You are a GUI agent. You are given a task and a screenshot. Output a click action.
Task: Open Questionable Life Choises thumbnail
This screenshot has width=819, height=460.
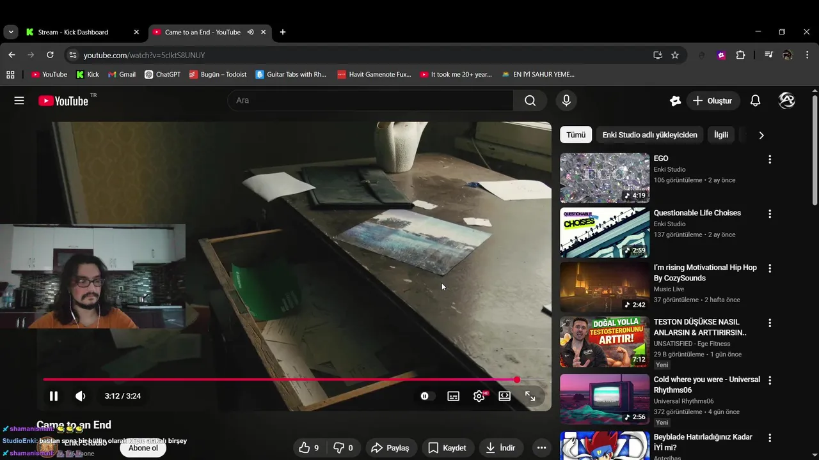tap(605, 233)
